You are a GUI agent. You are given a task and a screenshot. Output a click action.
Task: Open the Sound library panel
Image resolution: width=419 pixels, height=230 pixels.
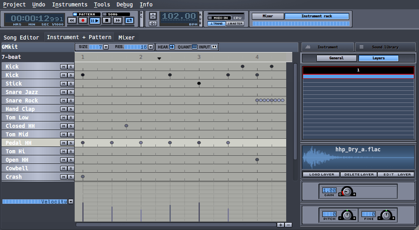[x=385, y=47]
